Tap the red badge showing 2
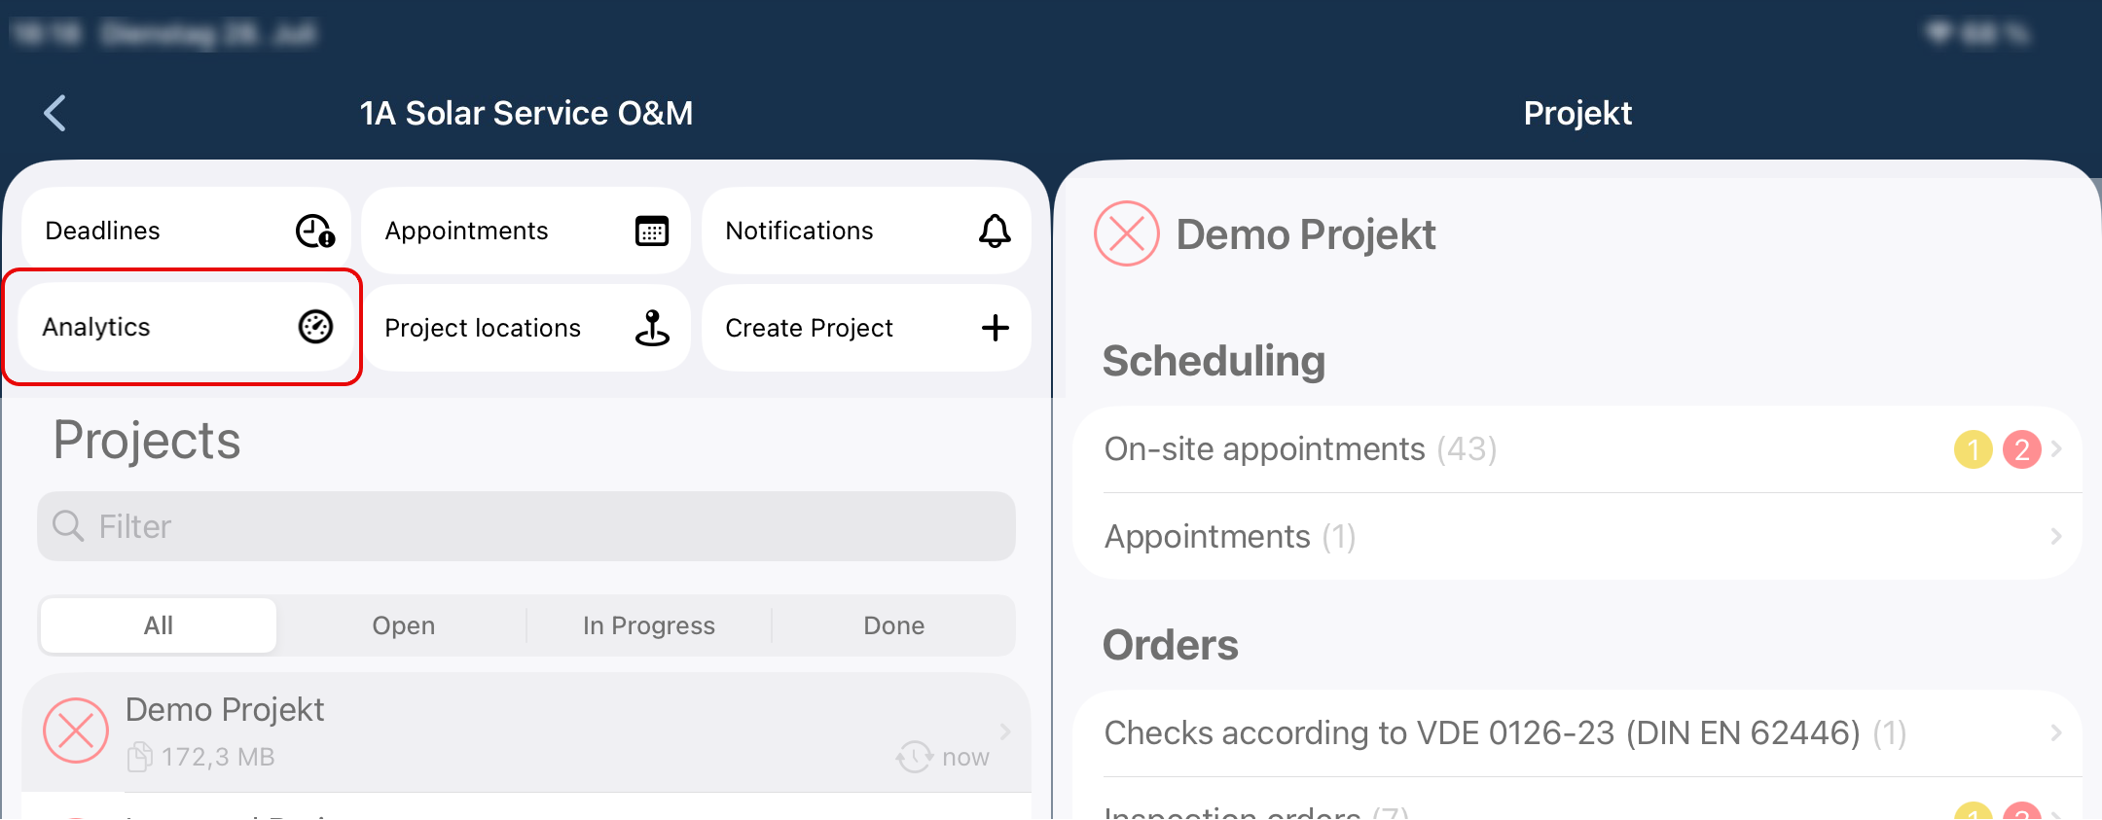Image resolution: width=2102 pixels, height=820 pixels. click(2022, 449)
